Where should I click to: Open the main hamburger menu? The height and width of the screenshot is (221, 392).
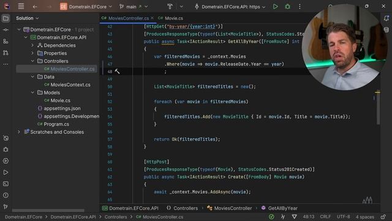tap(21, 7)
